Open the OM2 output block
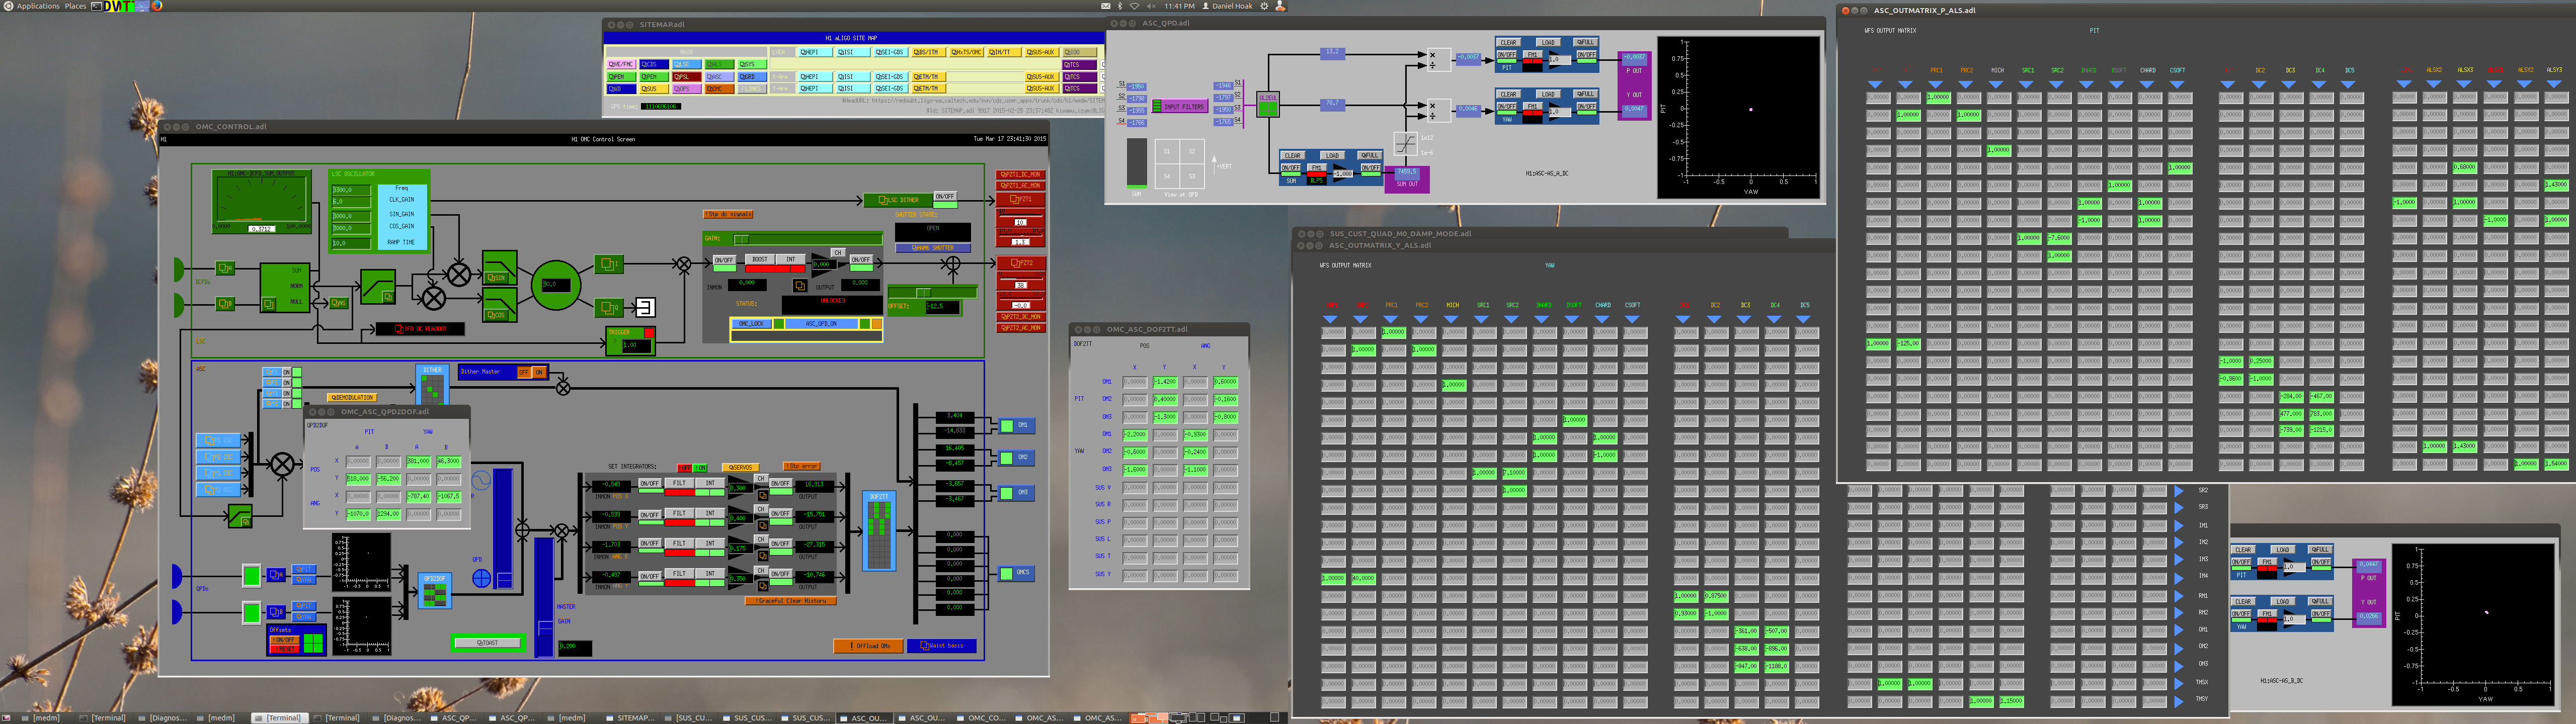Image resolution: width=2576 pixels, height=724 pixels. (1016, 457)
